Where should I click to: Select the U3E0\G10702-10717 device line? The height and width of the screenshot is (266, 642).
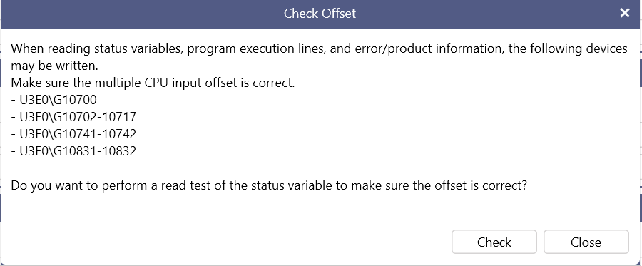click(x=73, y=117)
